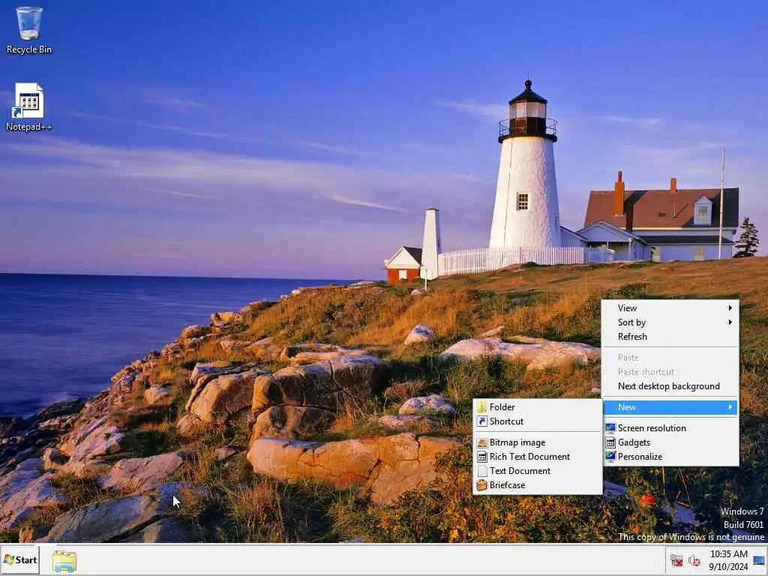Open the Start menu

tap(20, 559)
